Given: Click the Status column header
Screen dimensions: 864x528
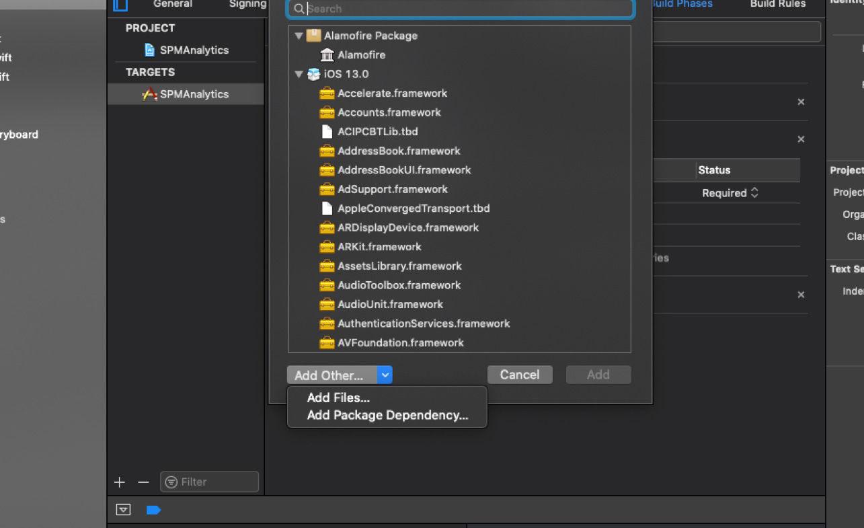Looking at the screenshot, I should pos(714,170).
